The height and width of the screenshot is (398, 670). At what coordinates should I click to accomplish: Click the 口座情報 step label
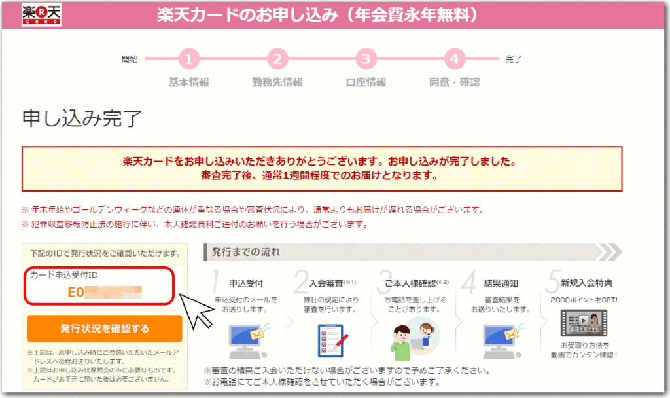click(366, 82)
